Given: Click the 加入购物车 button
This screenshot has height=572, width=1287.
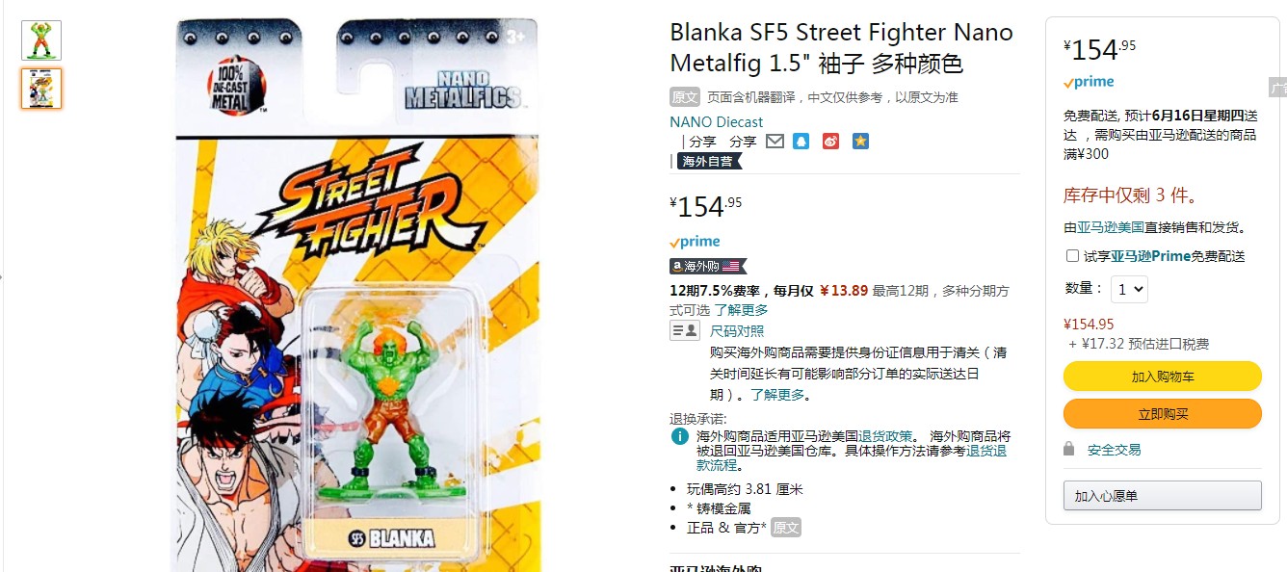Looking at the screenshot, I should coord(1163,377).
